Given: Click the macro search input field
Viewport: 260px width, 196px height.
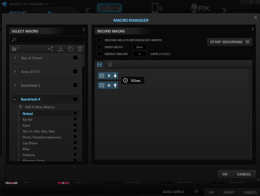Looking at the screenshot, I should point(47,40).
